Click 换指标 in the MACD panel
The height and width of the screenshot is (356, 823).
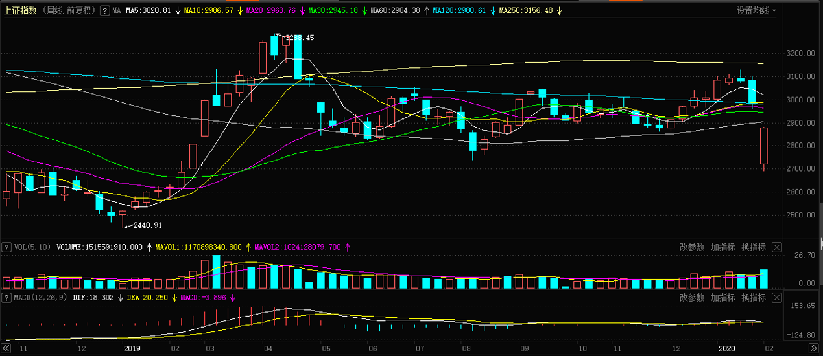click(754, 298)
